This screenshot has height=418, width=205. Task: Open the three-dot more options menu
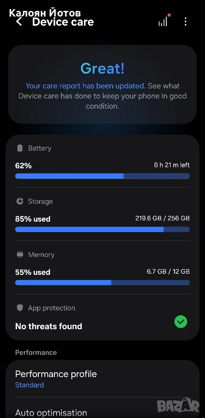185,22
